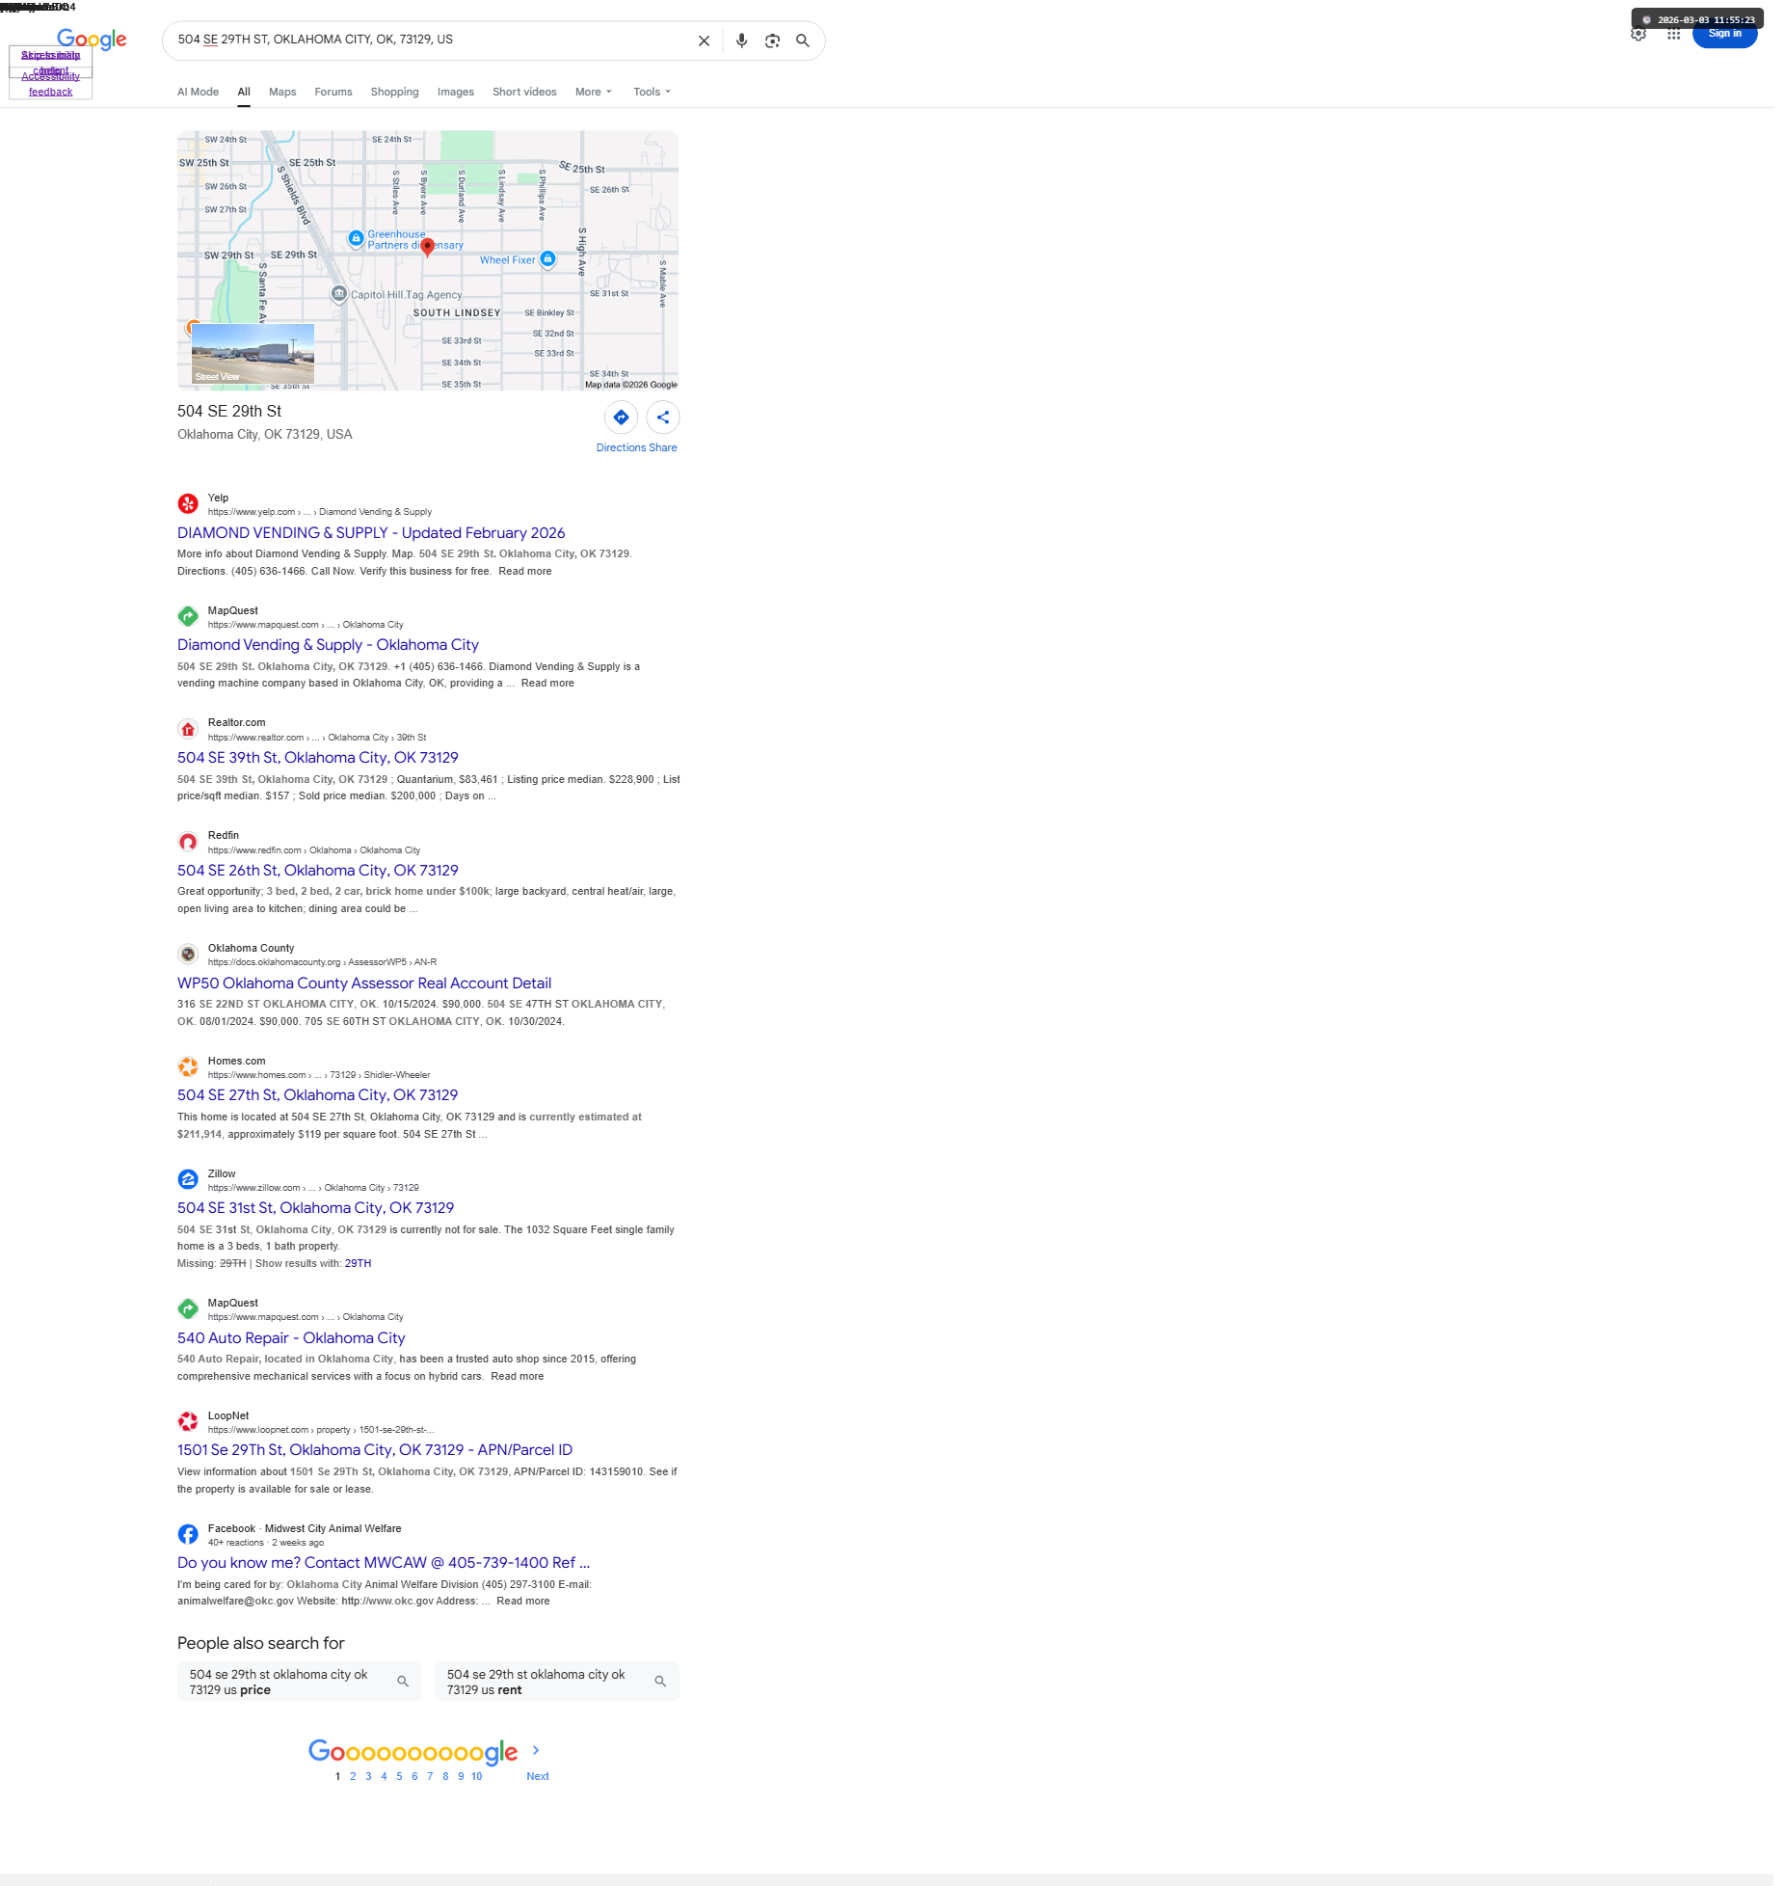Switch to the Maps tab
Screen dimensions: 1784x1886
click(282, 92)
